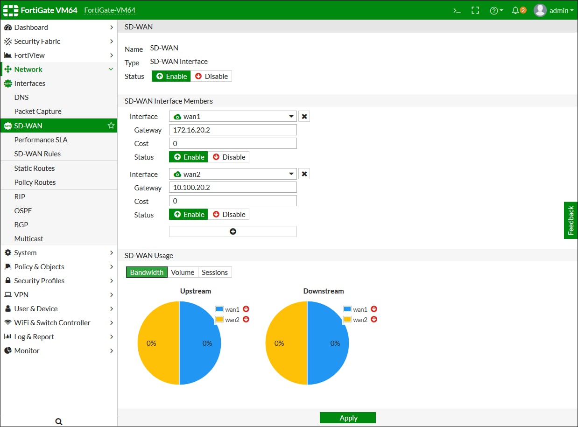Set wan1 member status to Disable

[229, 157]
